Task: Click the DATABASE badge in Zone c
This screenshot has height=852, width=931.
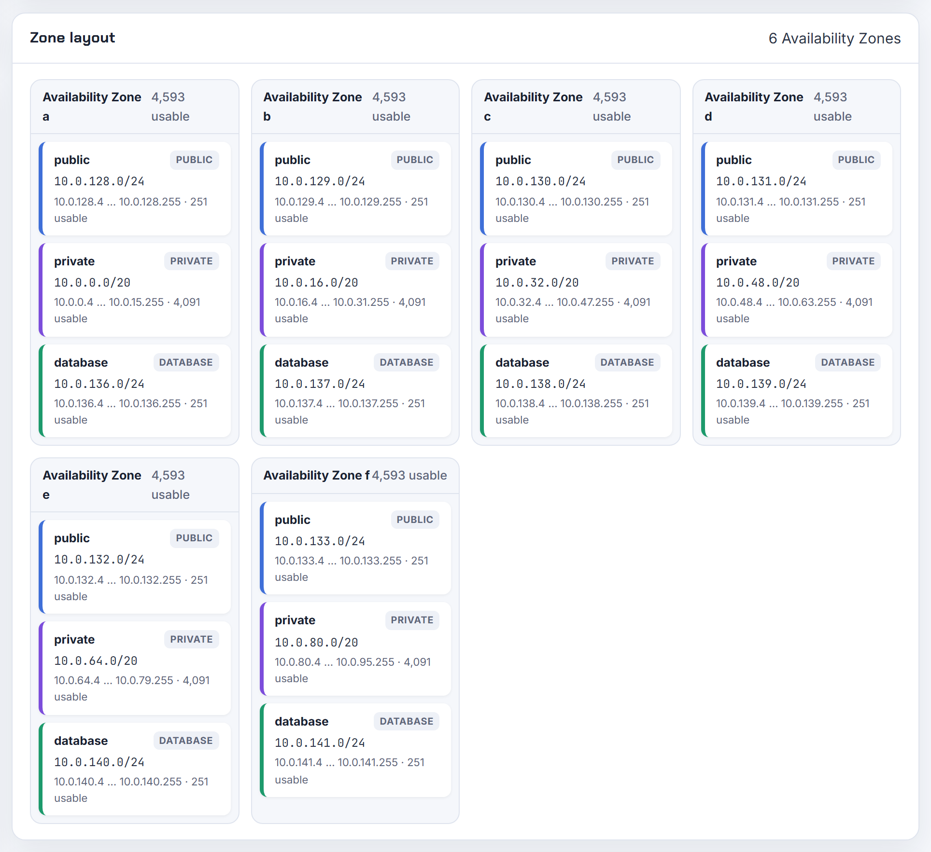Action: click(627, 362)
